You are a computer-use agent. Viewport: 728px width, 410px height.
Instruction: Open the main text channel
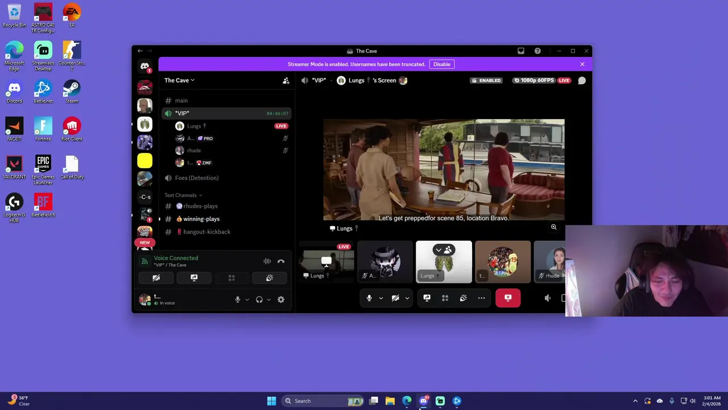(x=226, y=101)
